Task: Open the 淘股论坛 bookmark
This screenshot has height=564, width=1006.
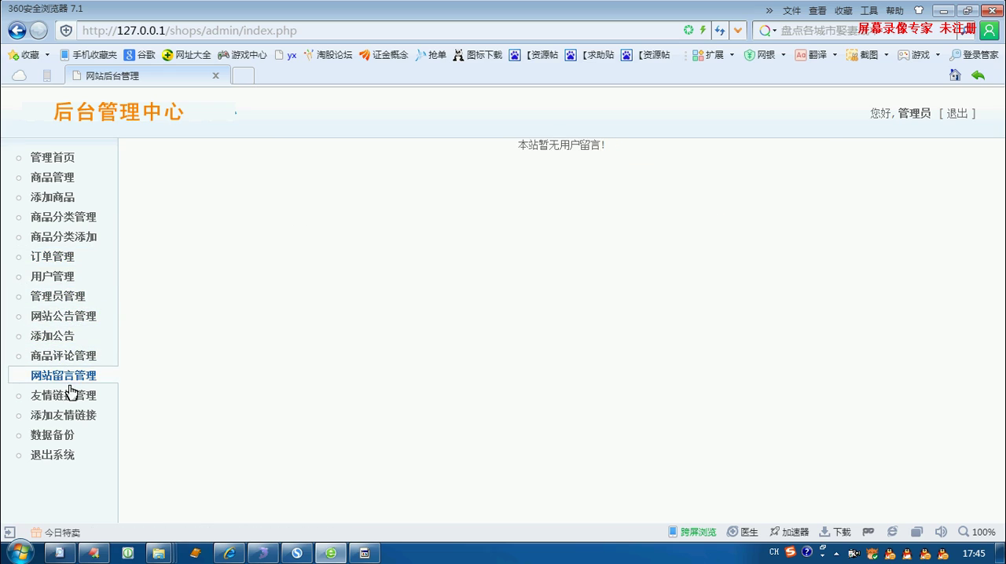Action: click(328, 55)
